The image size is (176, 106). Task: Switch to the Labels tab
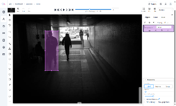[x=155, y=17]
